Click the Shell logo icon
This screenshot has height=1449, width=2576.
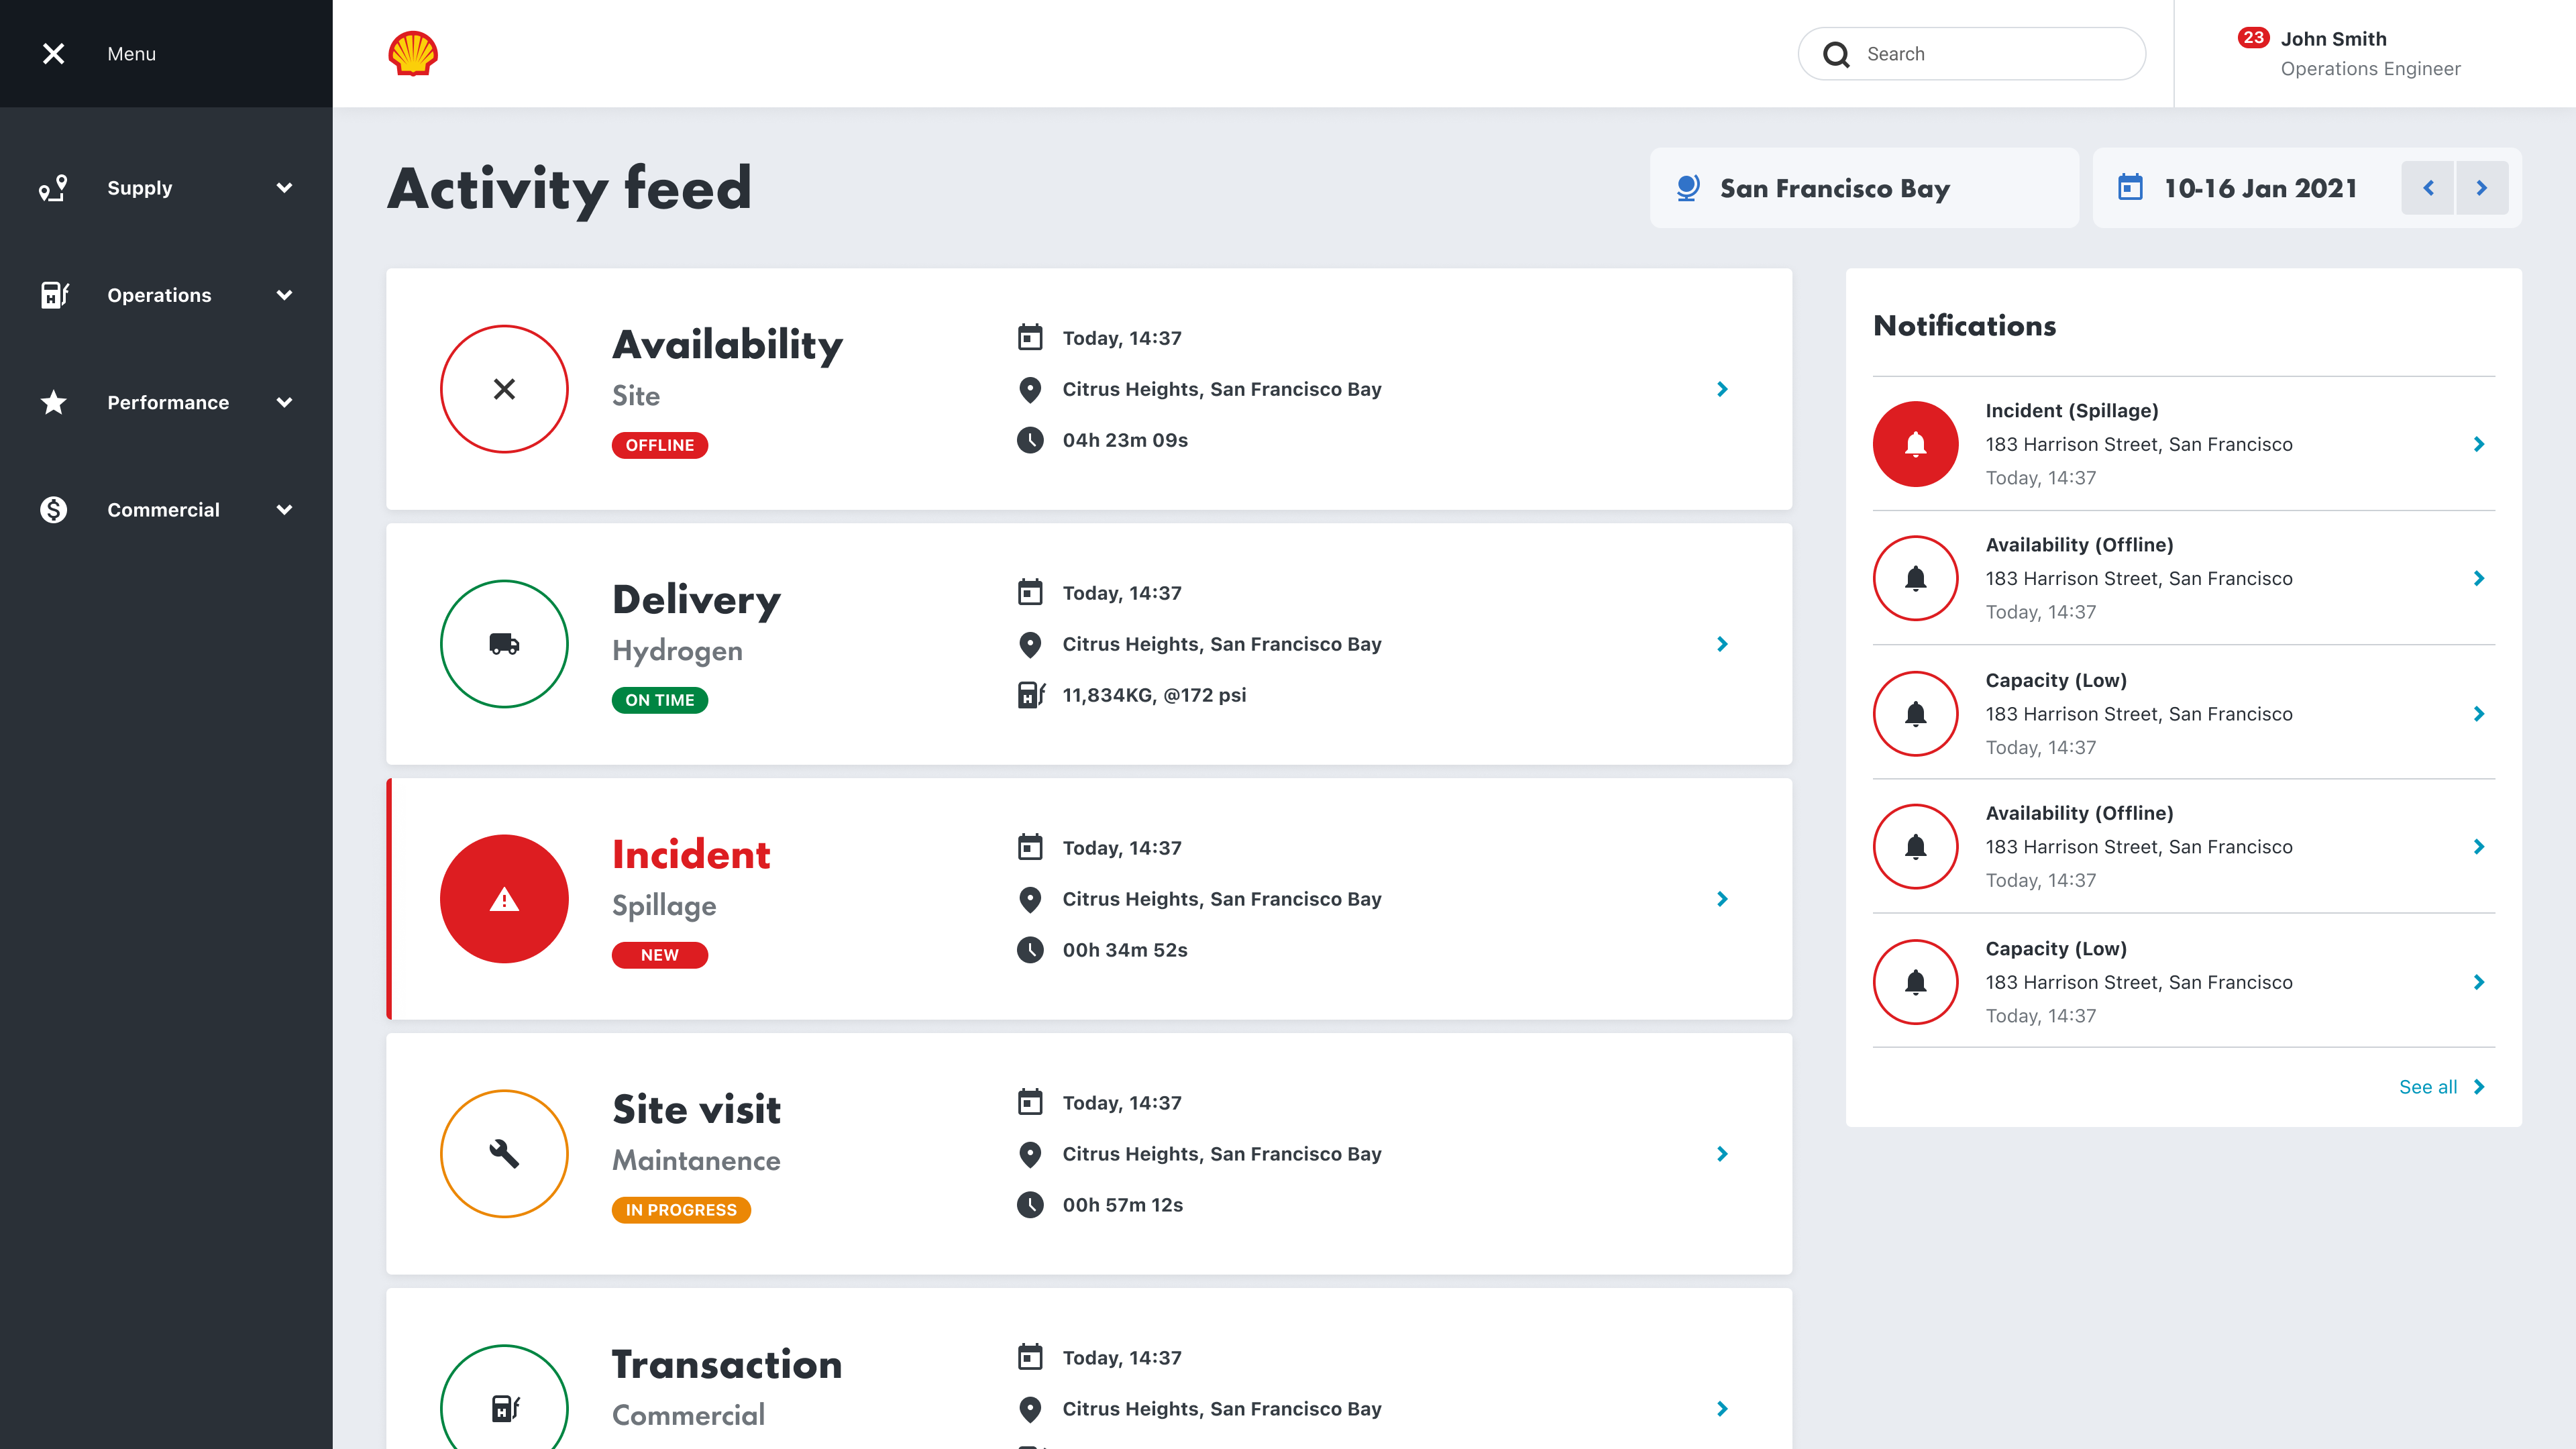click(412, 54)
